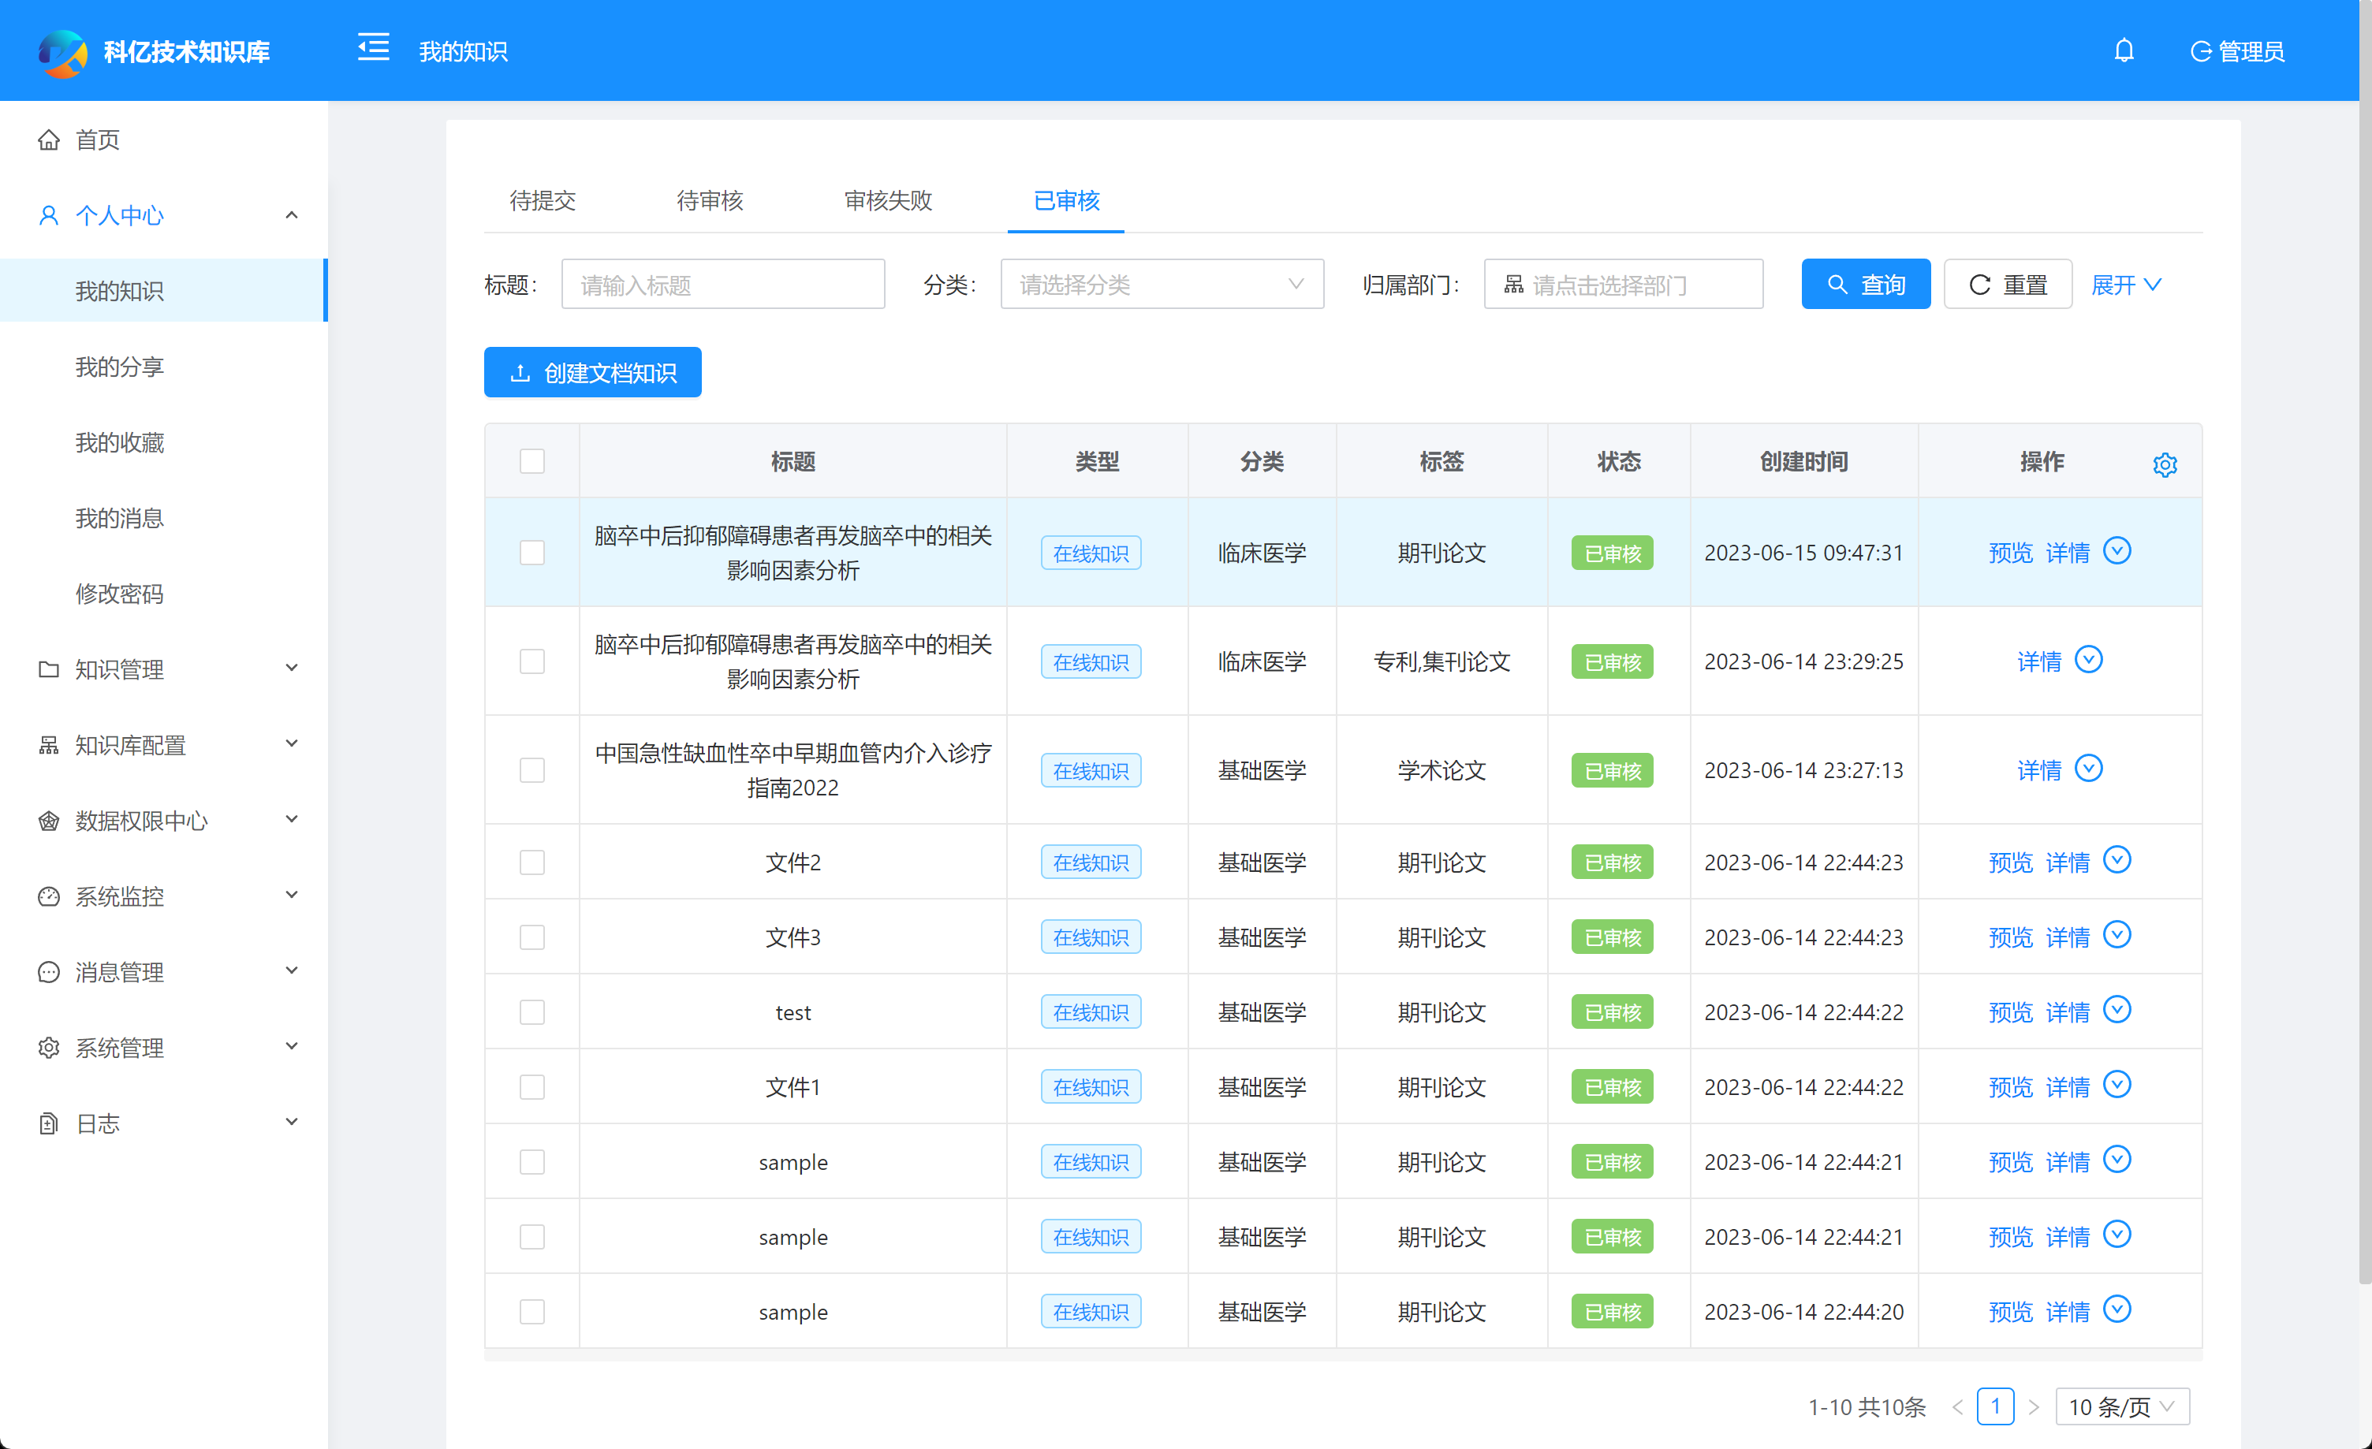Check the select-all checkbox in table header
The height and width of the screenshot is (1449, 2372).
(531, 462)
